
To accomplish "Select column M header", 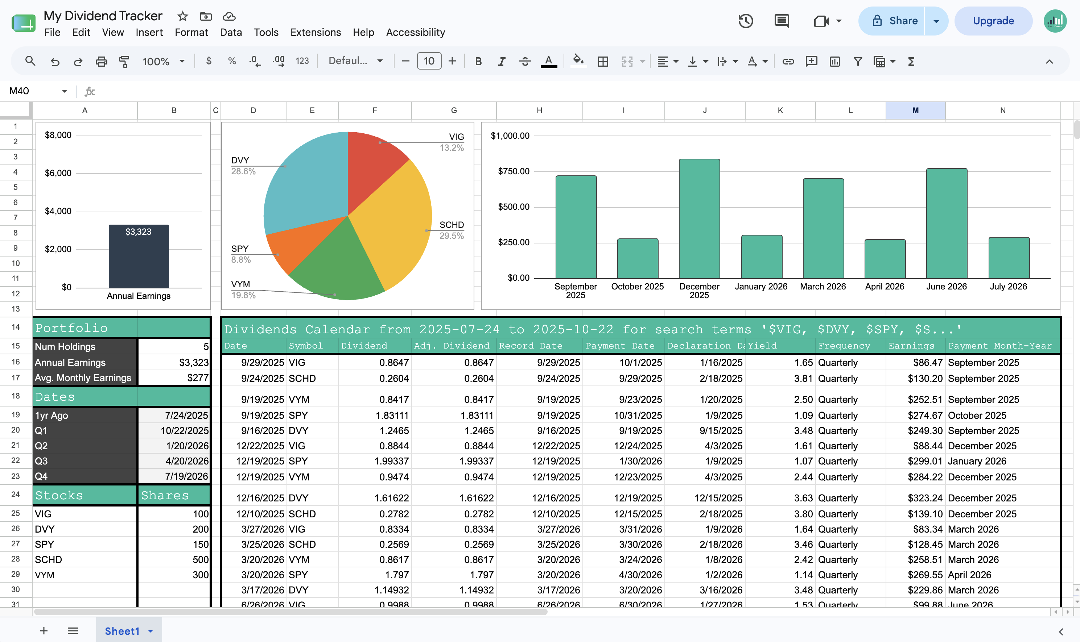I will click(x=915, y=110).
